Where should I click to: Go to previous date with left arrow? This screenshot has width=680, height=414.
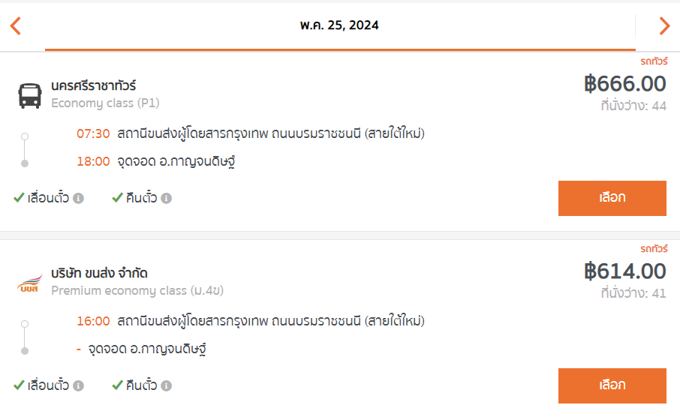pyautogui.click(x=16, y=25)
